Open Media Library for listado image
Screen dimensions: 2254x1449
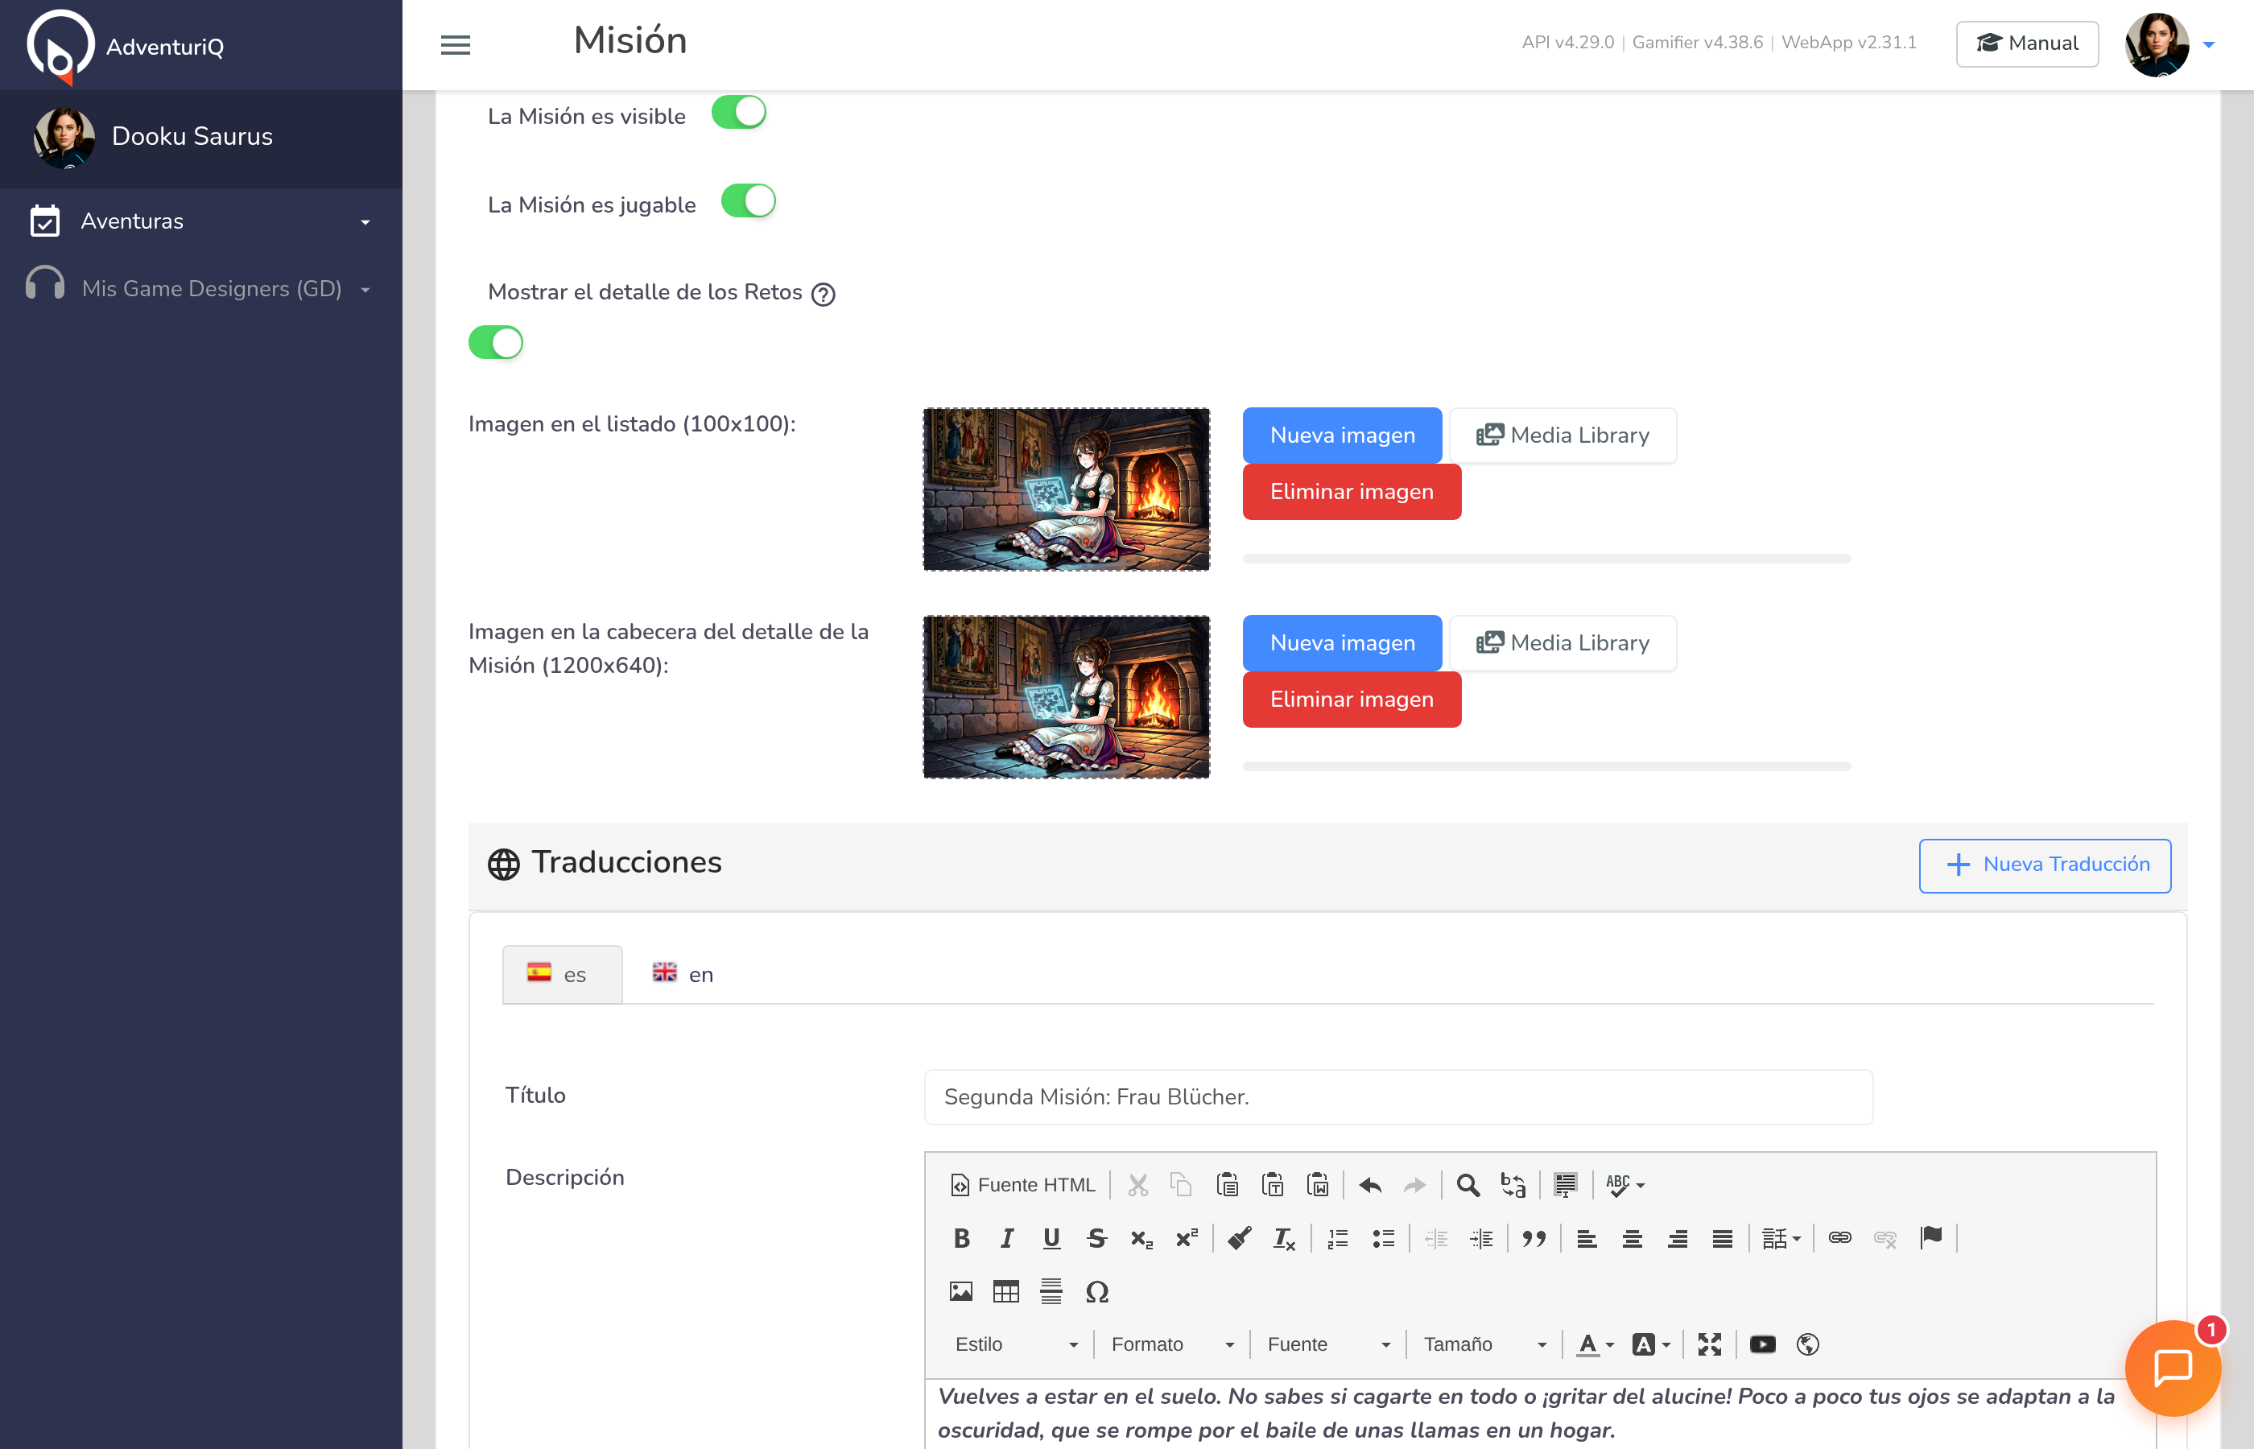[1563, 436]
